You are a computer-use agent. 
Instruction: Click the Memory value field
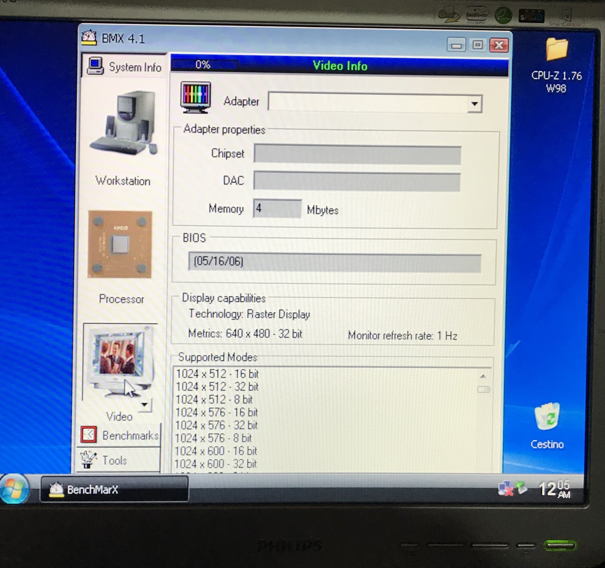(277, 209)
